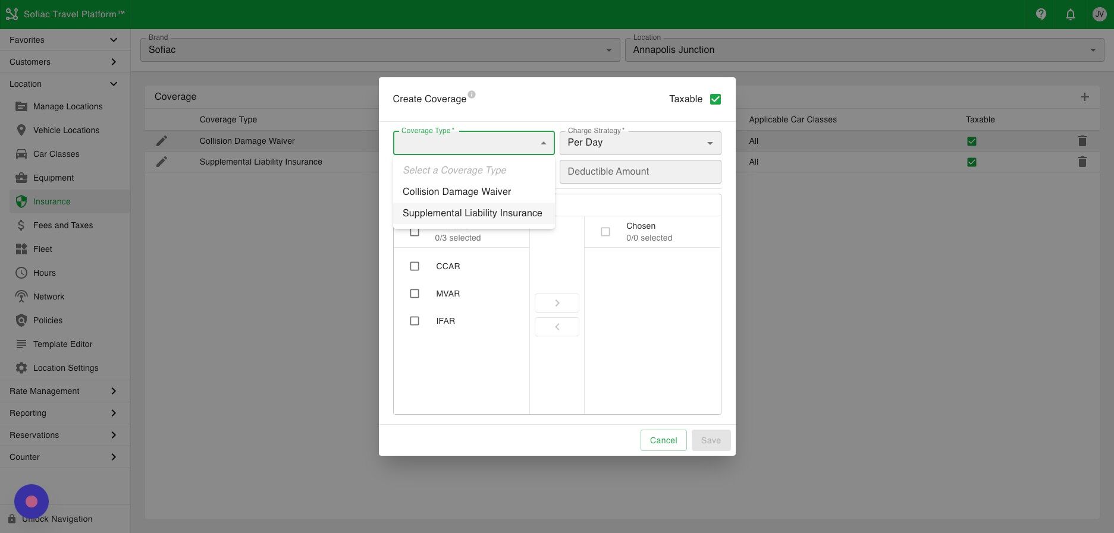
Task: Click the Insurance shield icon
Action: click(21, 201)
